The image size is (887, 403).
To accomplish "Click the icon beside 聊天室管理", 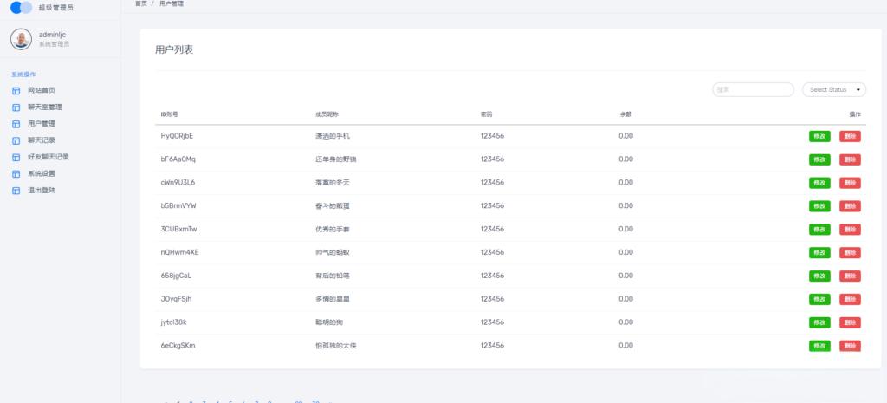I will (x=16, y=107).
